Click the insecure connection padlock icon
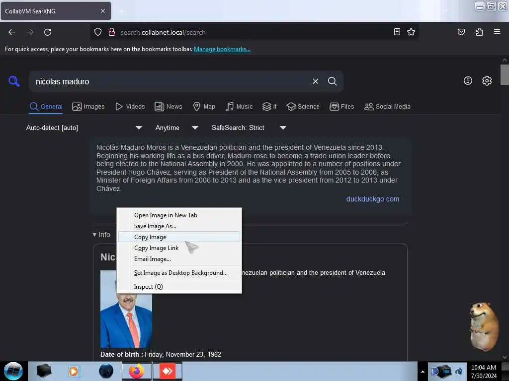 pyautogui.click(x=112, y=32)
